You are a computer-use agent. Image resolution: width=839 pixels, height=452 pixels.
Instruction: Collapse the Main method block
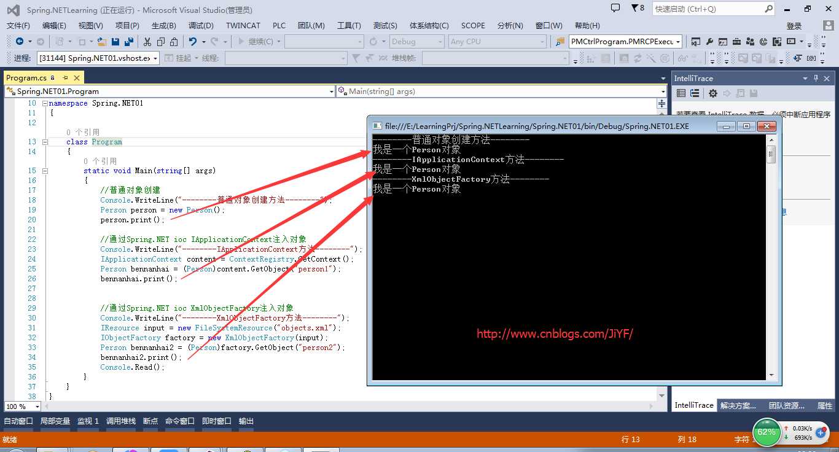coord(45,171)
